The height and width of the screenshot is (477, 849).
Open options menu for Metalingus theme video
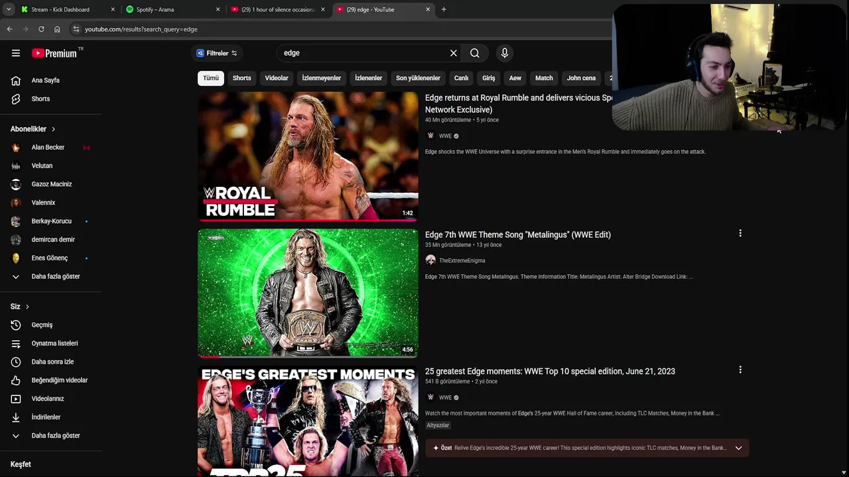[740, 233]
